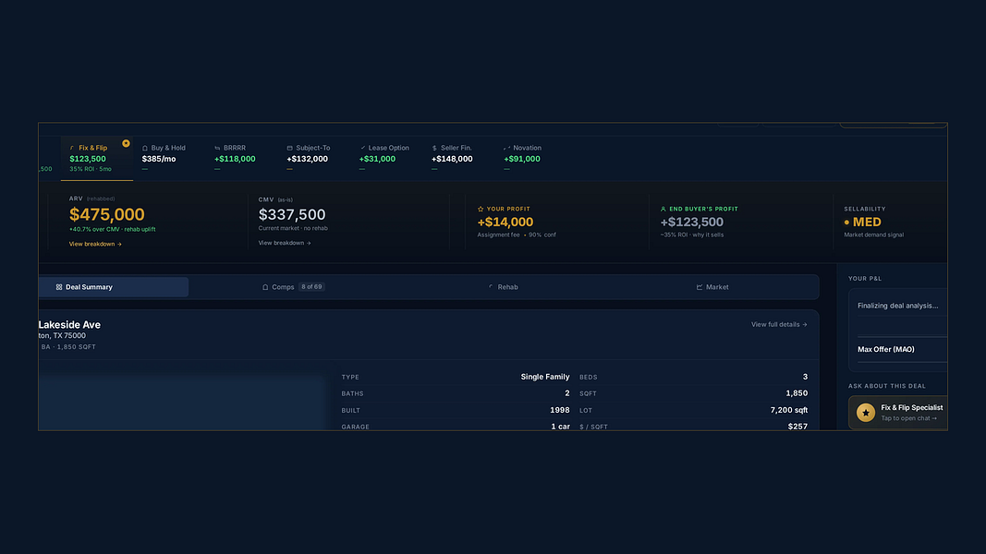Screen dimensions: 986x554
Task: Open the Deal Summary tab
Action: tap(113, 287)
